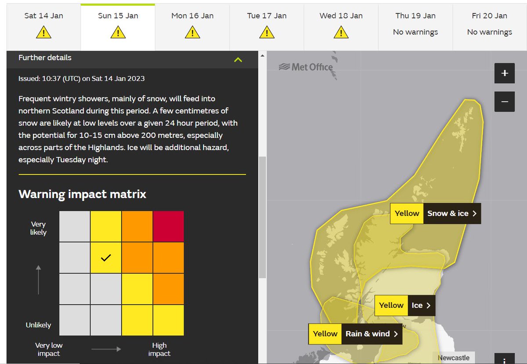
Task: Zoom in on the map with the plus icon
Action: [504, 73]
